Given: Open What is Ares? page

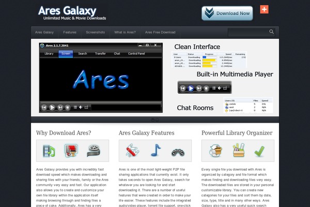Looking at the screenshot, I should coord(125,32).
